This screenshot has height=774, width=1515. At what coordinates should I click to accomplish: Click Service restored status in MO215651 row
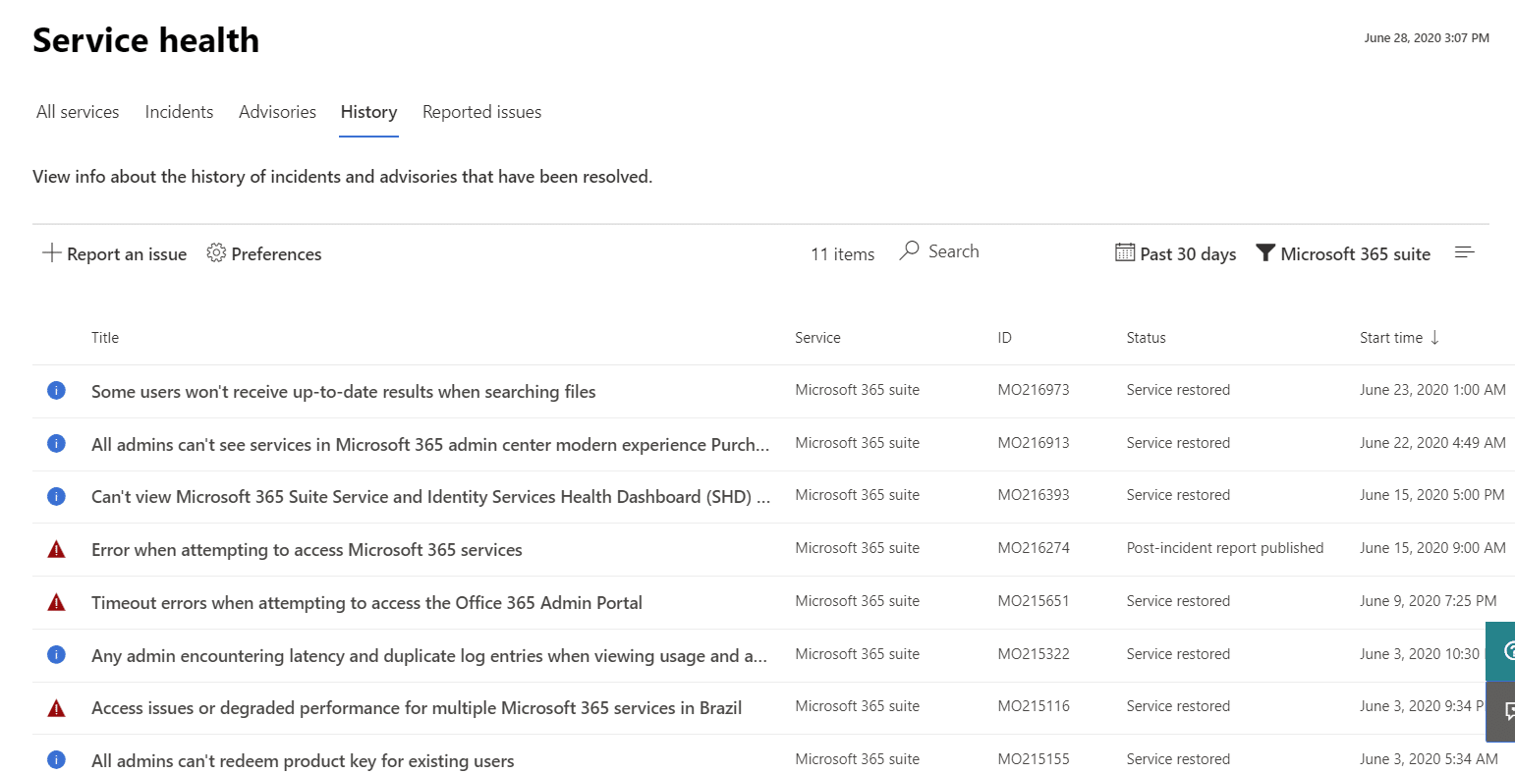click(1178, 601)
